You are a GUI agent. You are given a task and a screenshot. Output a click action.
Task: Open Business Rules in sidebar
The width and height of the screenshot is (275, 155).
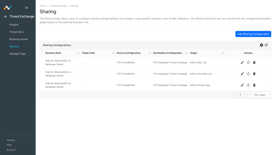tap(19, 39)
